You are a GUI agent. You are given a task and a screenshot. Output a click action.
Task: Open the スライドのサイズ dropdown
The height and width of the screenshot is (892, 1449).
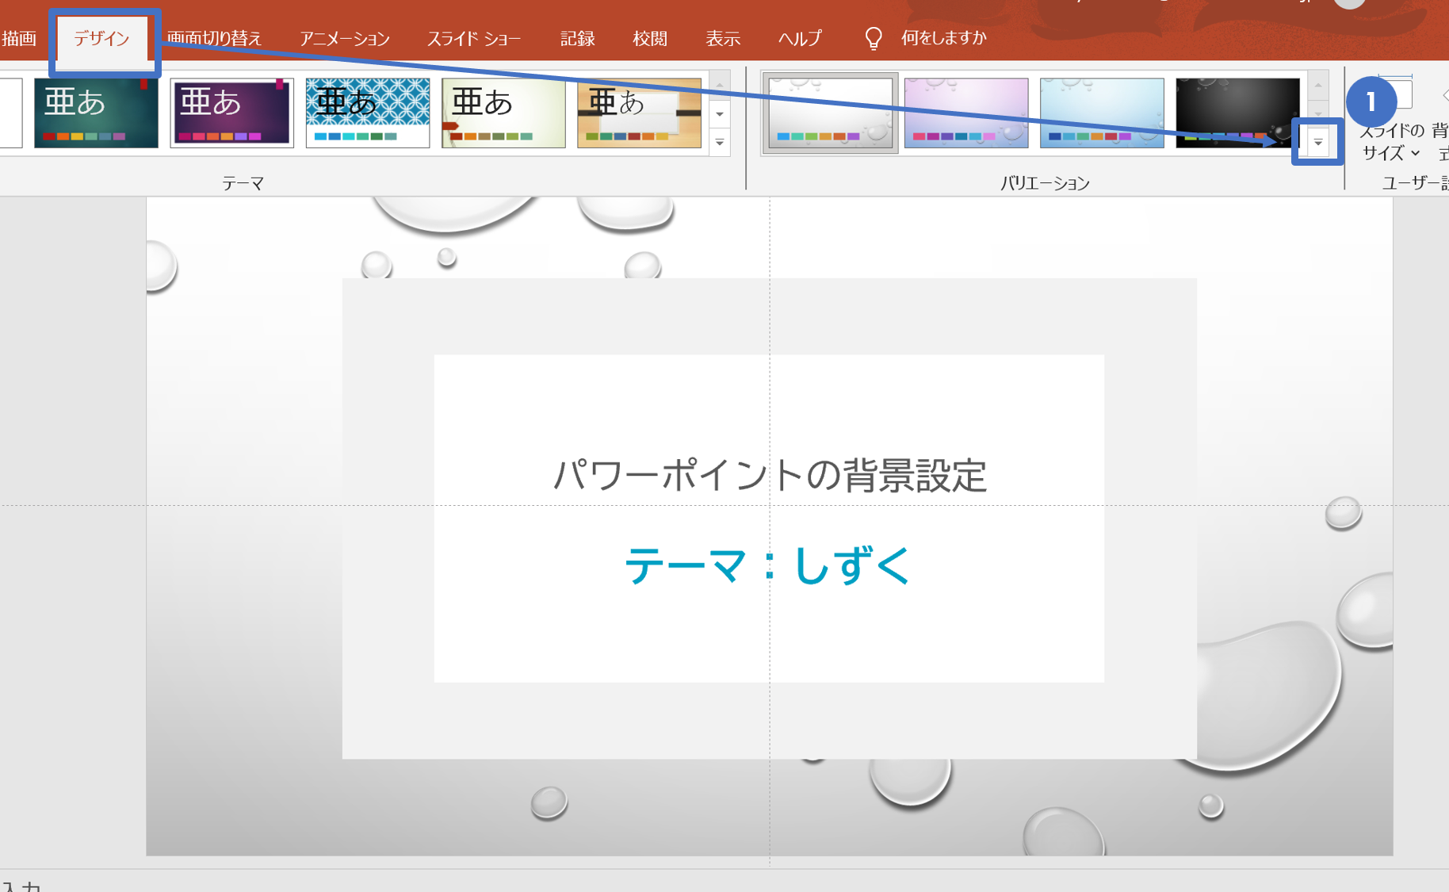(1391, 141)
